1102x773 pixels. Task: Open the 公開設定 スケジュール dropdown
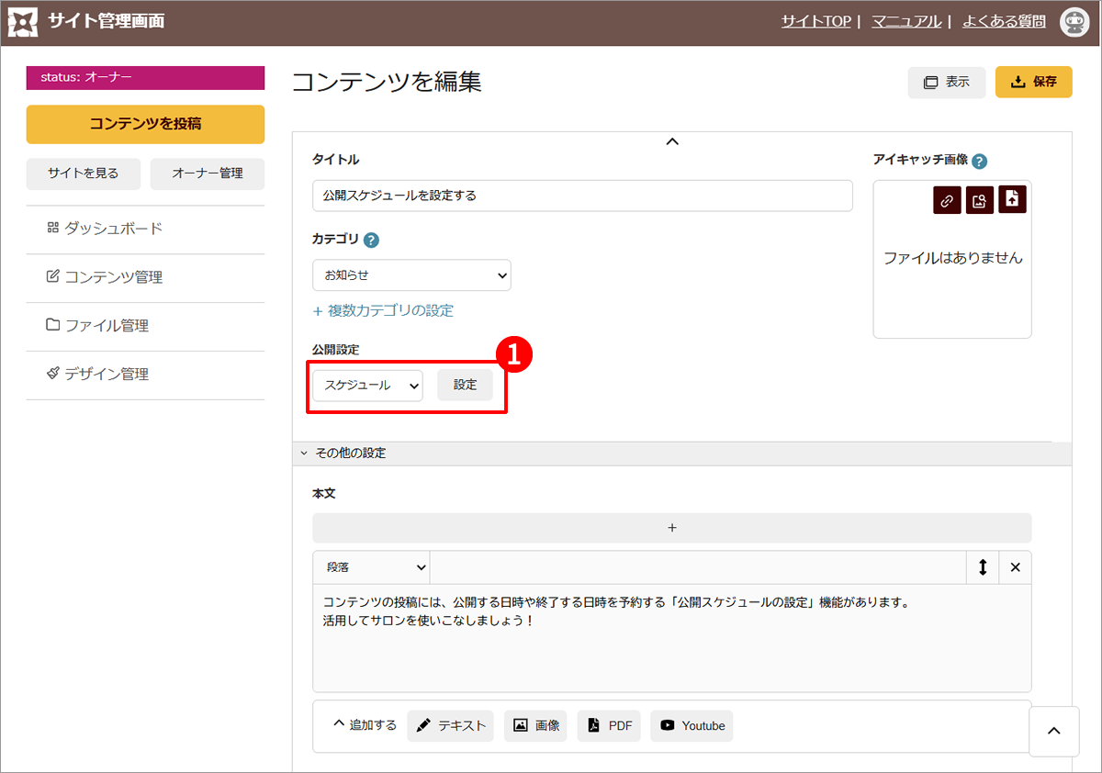click(x=367, y=386)
